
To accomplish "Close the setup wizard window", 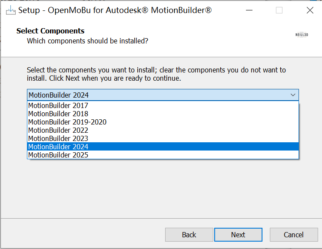I will click(x=309, y=10).
